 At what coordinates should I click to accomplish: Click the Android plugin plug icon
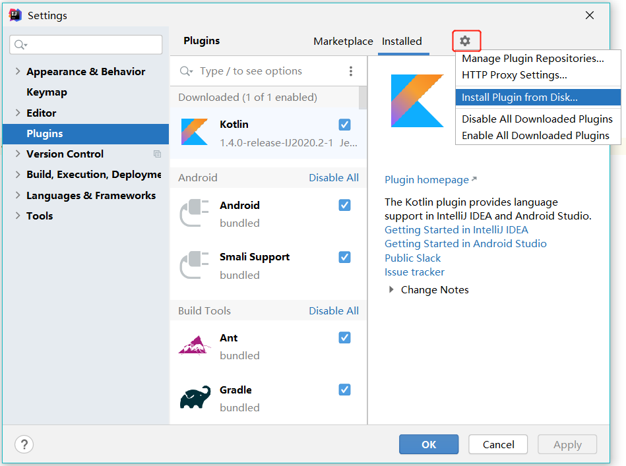(195, 213)
